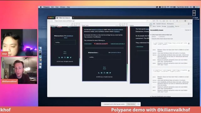The height and width of the screenshot is (113, 201).
Task: Click "Hide" in the screen sharing bar
Action: 138,104
